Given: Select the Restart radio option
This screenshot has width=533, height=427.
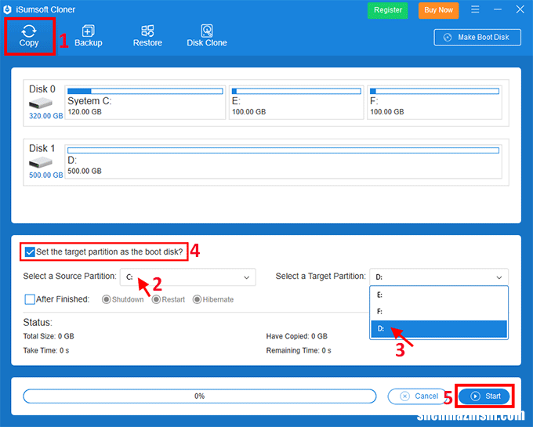Looking at the screenshot, I should tap(156, 299).
